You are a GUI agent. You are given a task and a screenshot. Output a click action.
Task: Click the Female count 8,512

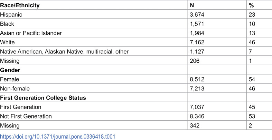pyautogui.click(x=197, y=79)
